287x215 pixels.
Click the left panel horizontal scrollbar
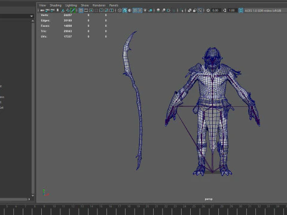14,199
